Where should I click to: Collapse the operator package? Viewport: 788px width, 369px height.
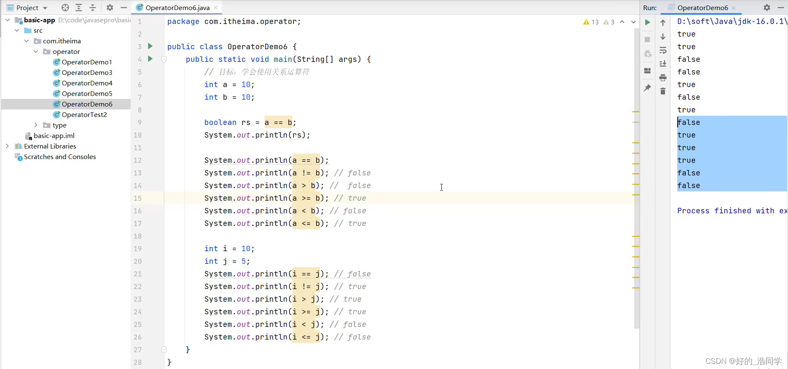point(36,51)
